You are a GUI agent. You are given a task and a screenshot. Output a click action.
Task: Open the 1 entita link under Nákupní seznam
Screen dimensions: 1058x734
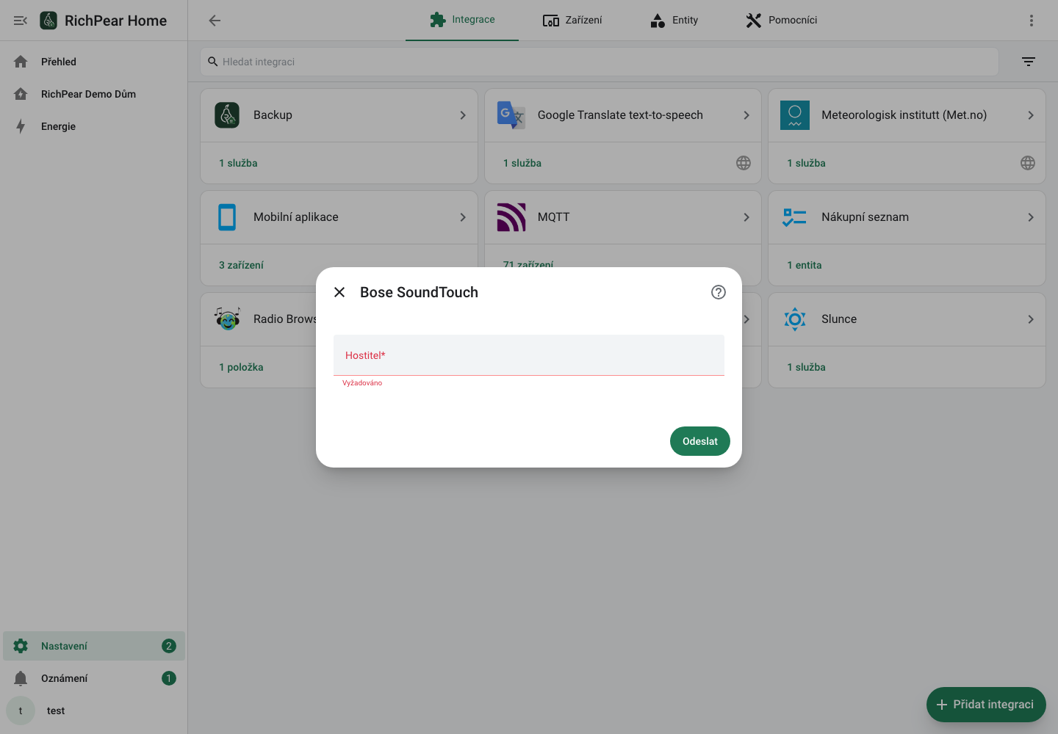805,265
